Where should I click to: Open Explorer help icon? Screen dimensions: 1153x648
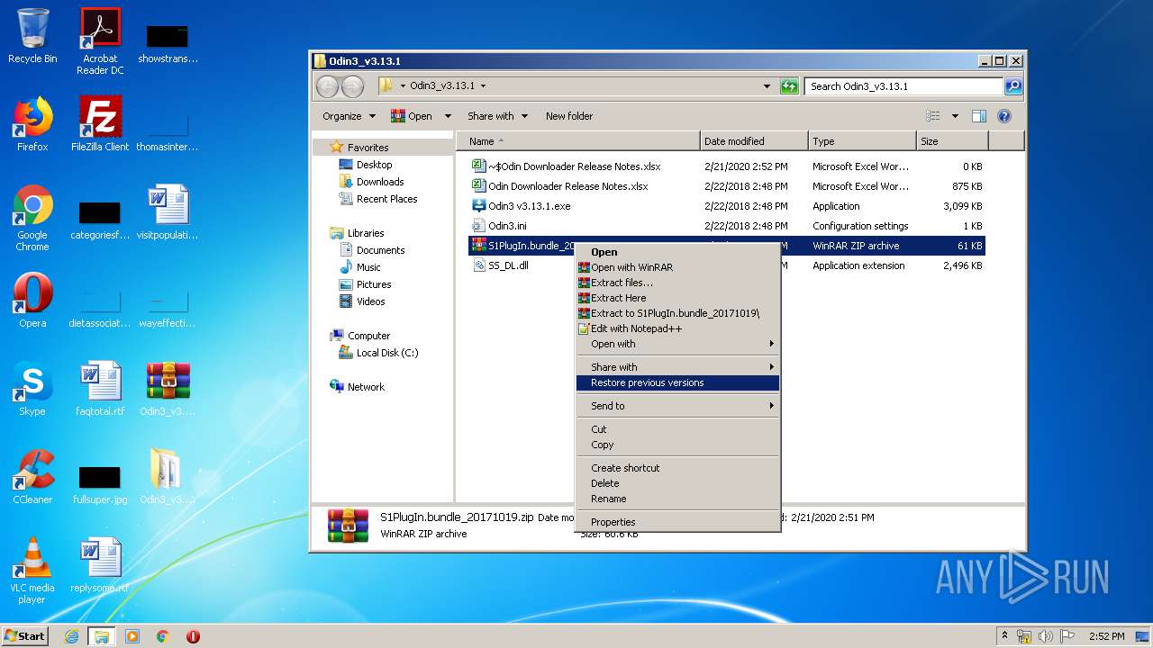1004,116
